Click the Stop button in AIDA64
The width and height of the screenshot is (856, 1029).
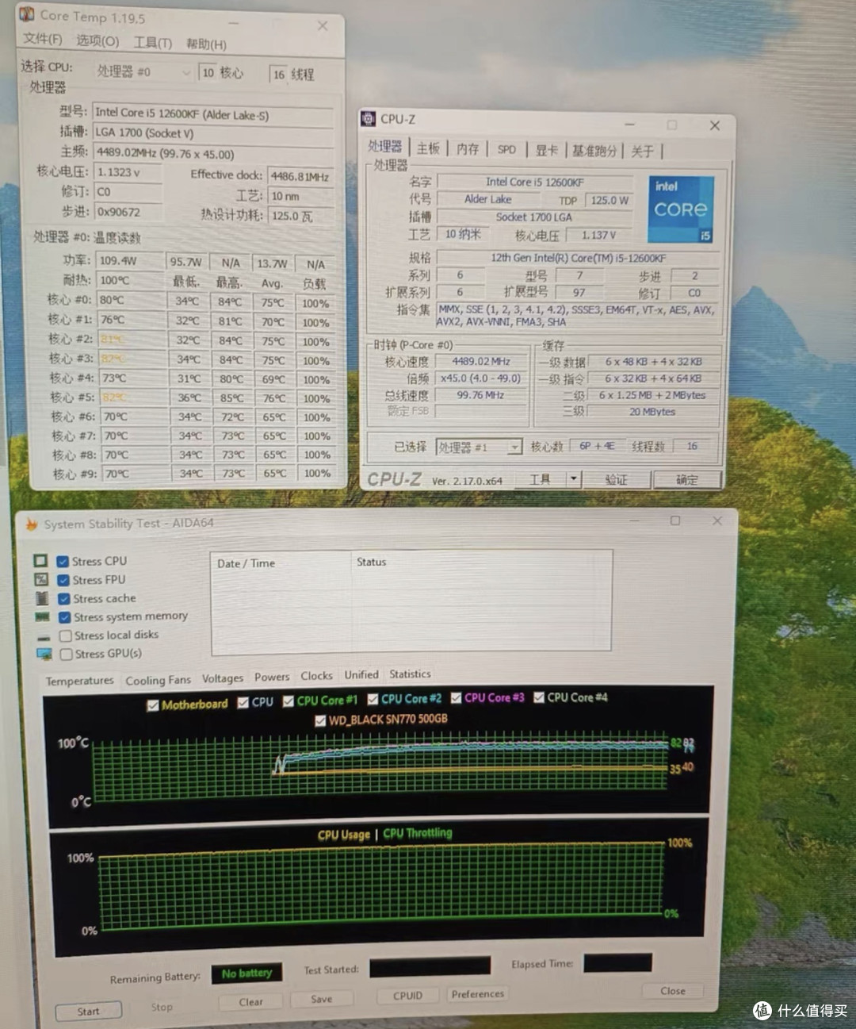tap(162, 1007)
